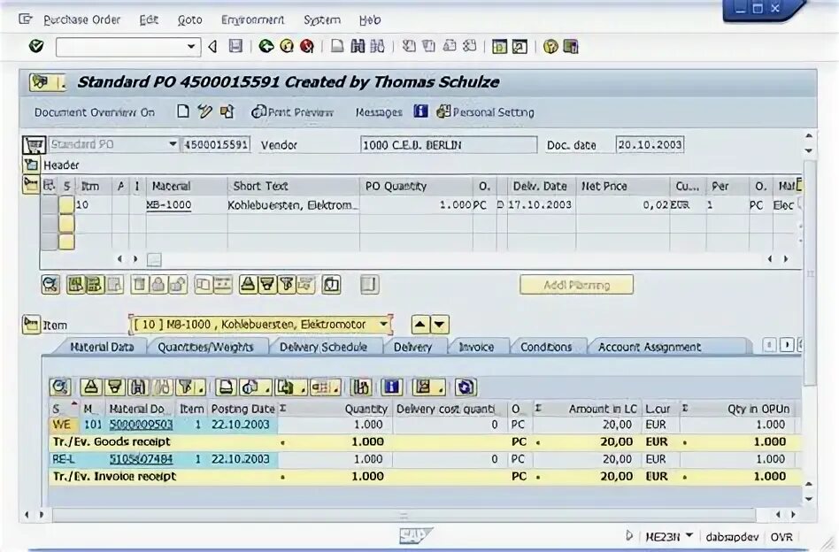Click the details magnifier icon in PO history toolbar

click(x=60, y=387)
